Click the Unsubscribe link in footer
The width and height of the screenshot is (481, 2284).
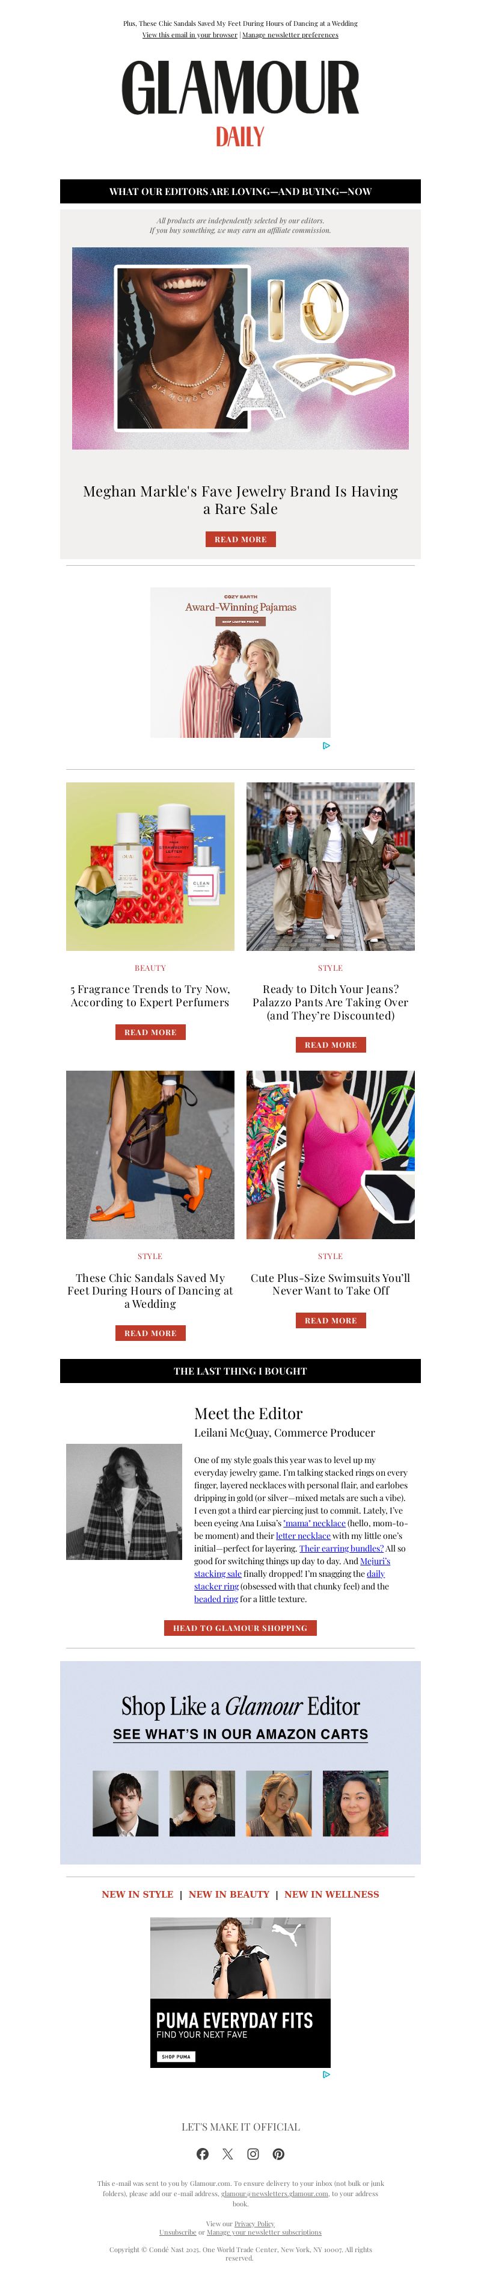click(177, 2232)
